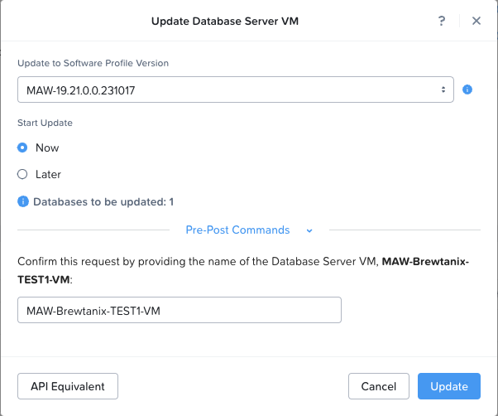The height and width of the screenshot is (416, 498).
Task: Click the dropdown arrows in the version selector
Action: 443,89
